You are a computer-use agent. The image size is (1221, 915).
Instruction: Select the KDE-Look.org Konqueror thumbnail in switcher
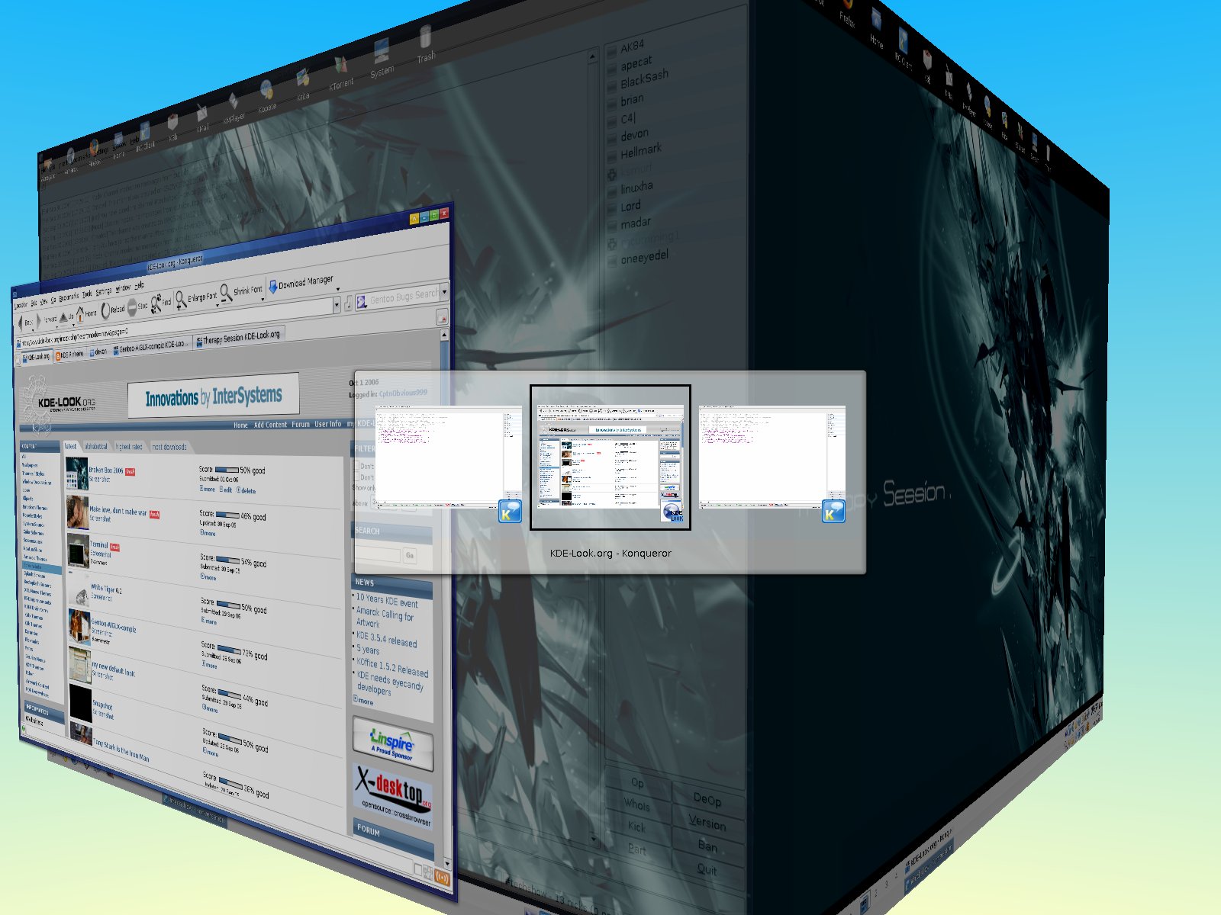[610, 457]
